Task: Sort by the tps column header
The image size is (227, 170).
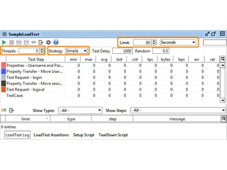Action: (x=150, y=59)
